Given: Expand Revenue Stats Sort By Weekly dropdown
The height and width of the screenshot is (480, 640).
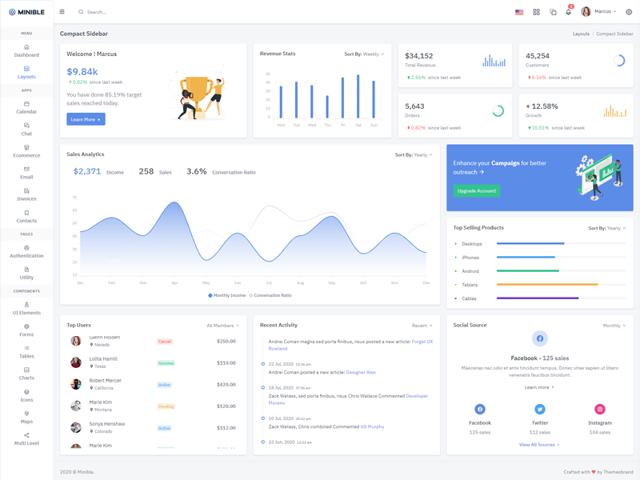Looking at the screenshot, I should pos(364,54).
